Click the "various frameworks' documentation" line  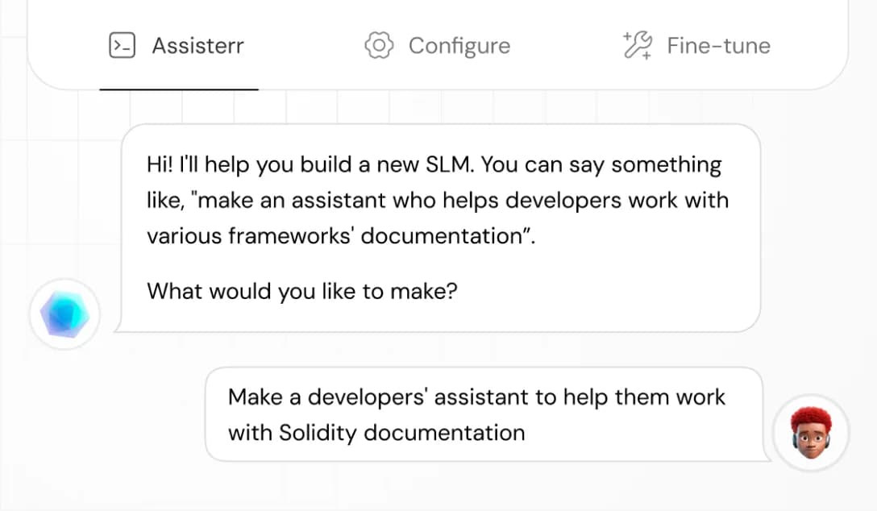tap(342, 235)
